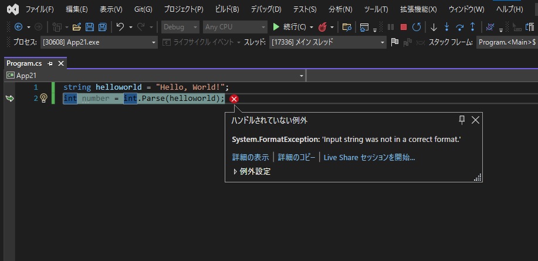The height and width of the screenshot is (261, 538).
Task: Click the red Stop Debugging square
Action: (x=404, y=27)
